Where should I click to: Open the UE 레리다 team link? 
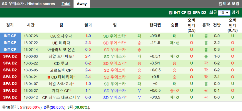point(61,43)
